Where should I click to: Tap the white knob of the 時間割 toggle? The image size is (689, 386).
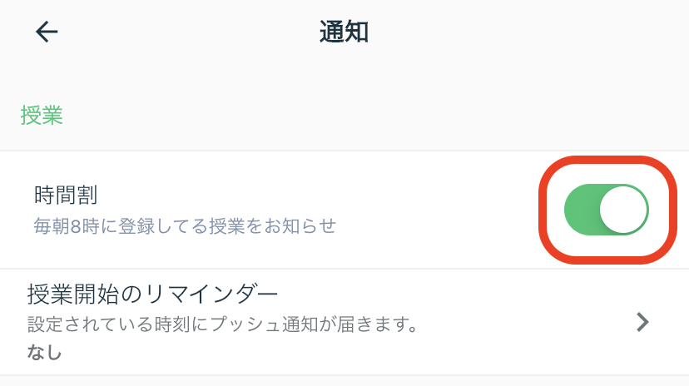click(x=623, y=210)
